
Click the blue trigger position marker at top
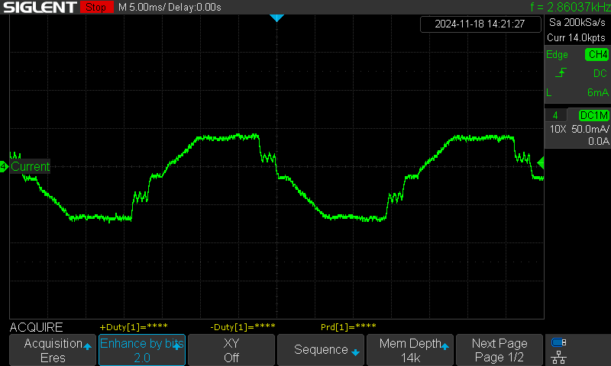click(276, 18)
